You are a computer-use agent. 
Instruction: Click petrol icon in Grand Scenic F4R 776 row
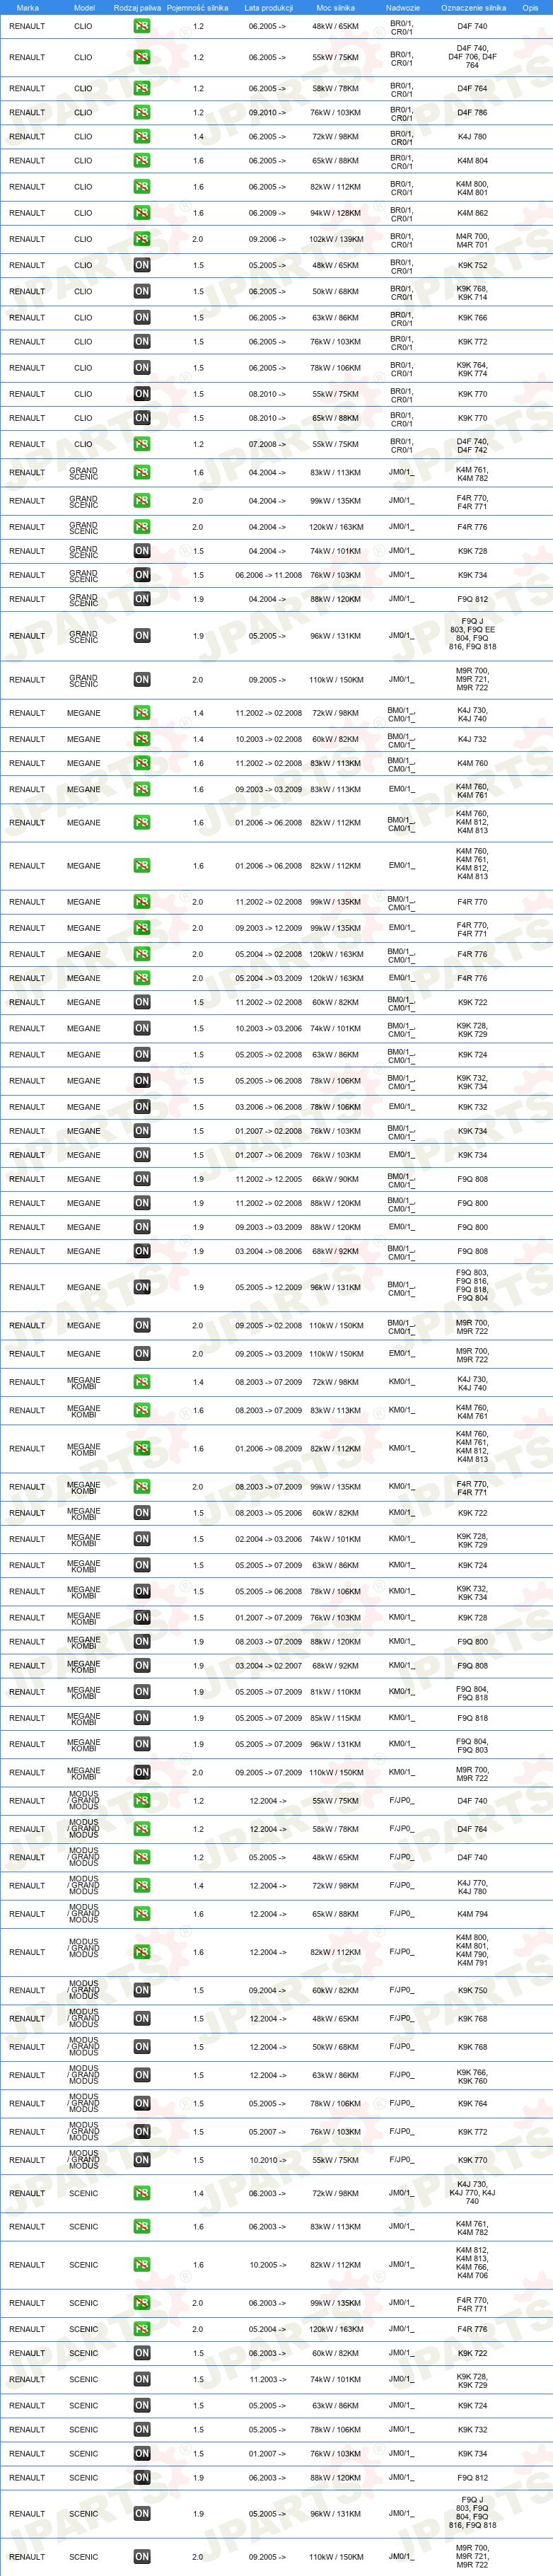click(142, 527)
